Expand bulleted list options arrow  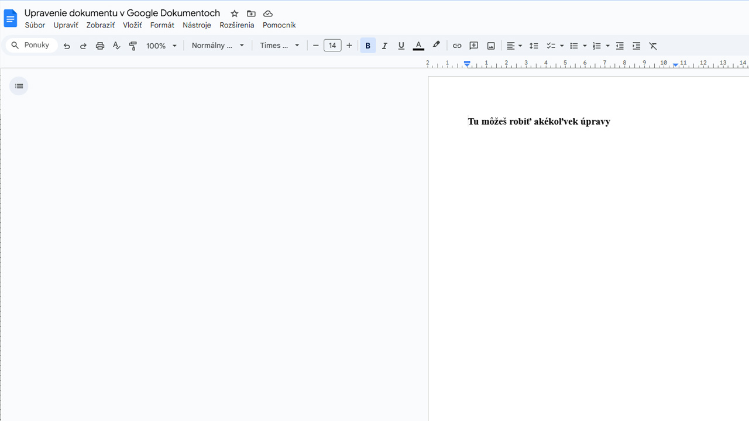coord(585,46)
